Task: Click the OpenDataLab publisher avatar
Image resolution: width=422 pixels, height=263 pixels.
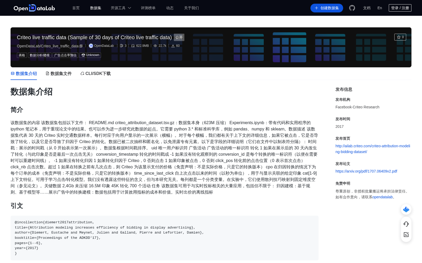Action: 91,46
